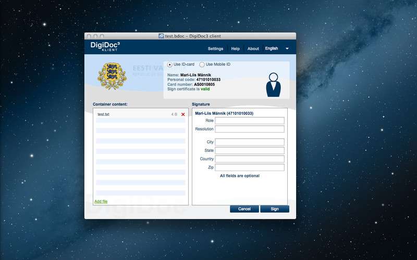
Task: Click the Estonian coat of arms emblem
Action: (112, 76)
